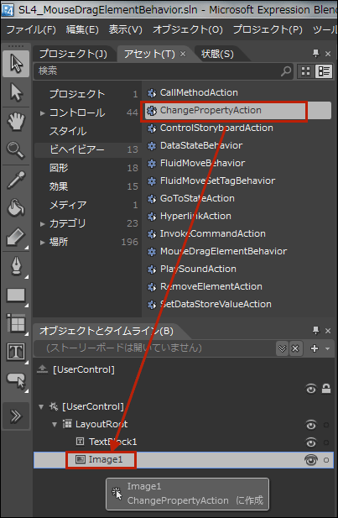Image resolution: width=338 pixels, height=518 pixels.
Task: Open the more tools chevron in toolbox
Action: 16,416
